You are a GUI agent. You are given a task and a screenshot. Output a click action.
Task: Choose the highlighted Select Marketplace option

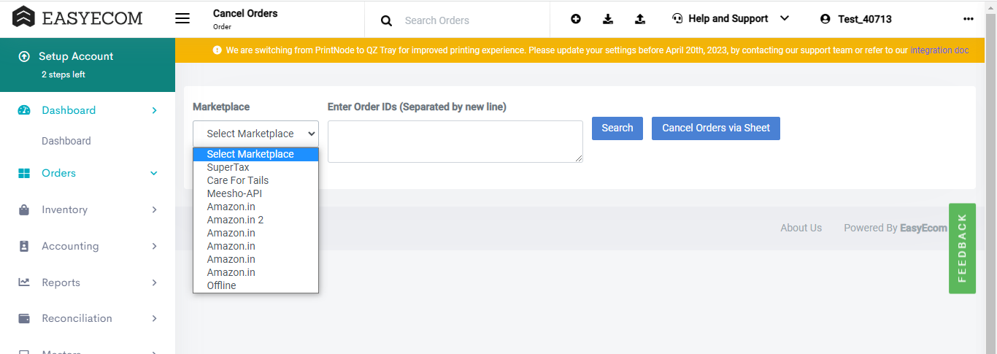tap(255, 154)
